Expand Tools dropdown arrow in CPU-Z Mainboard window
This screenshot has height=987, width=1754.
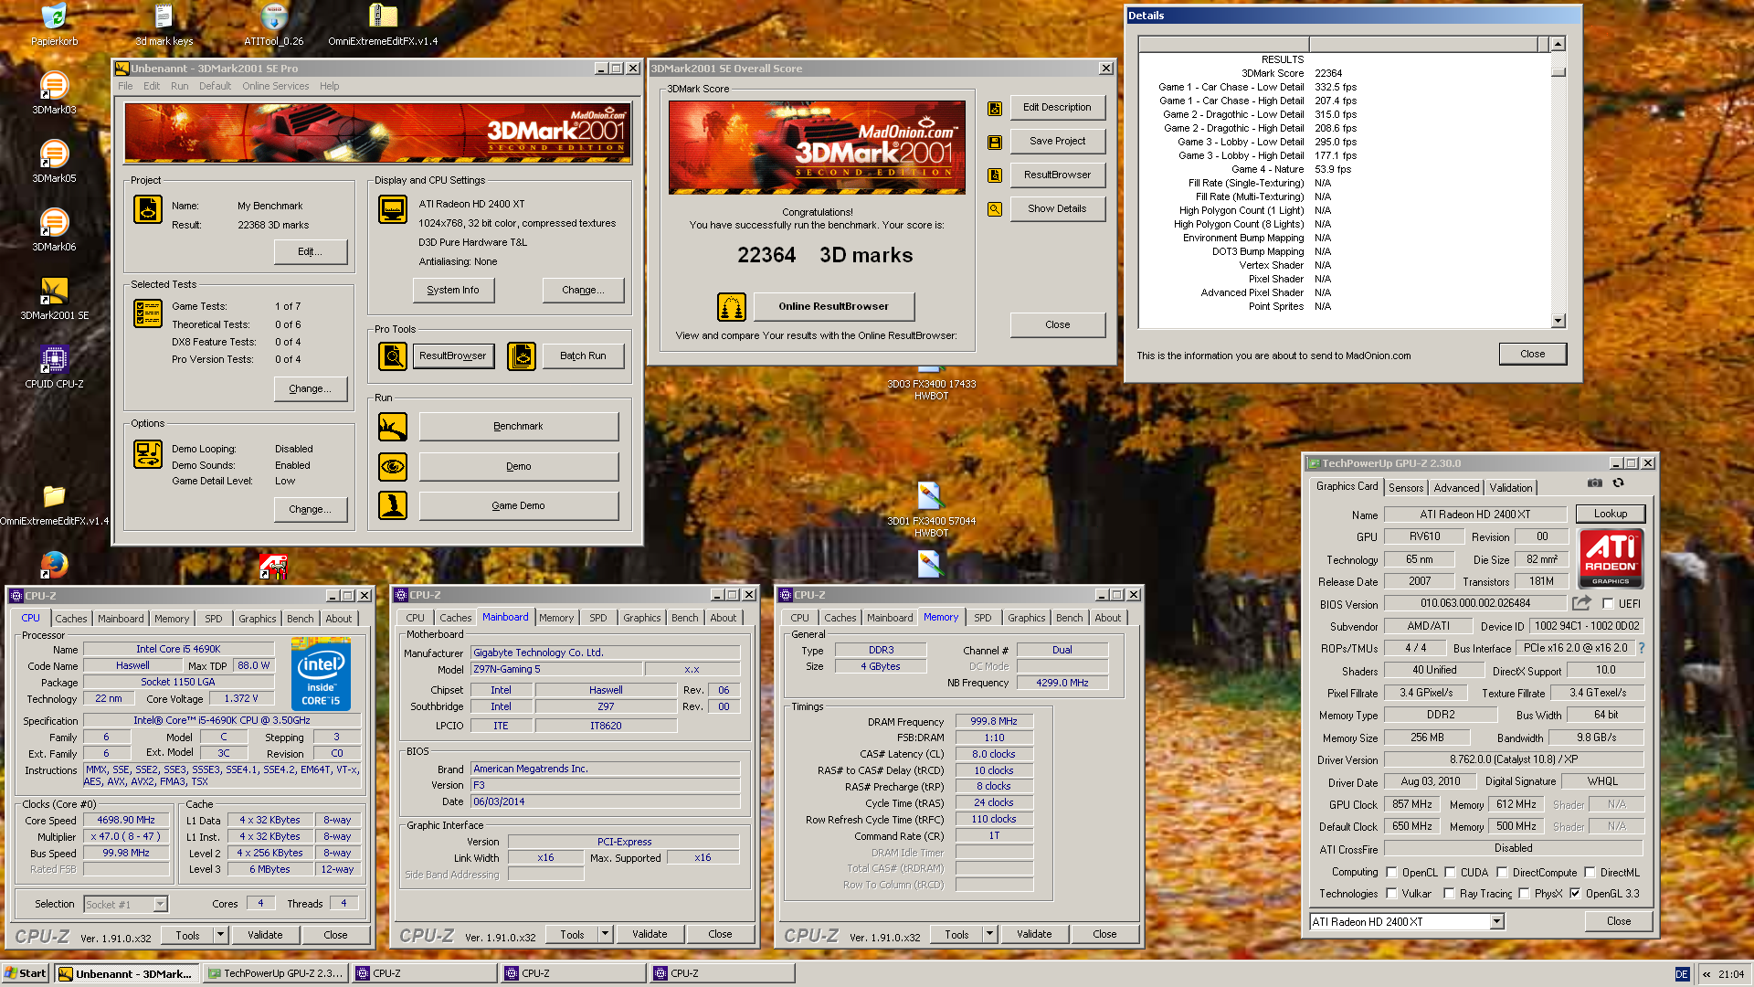pos(605,934)
